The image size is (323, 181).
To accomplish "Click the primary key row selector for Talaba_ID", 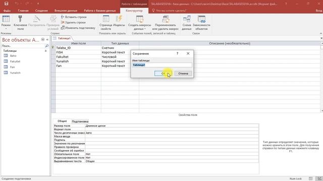I will (53, 48).
